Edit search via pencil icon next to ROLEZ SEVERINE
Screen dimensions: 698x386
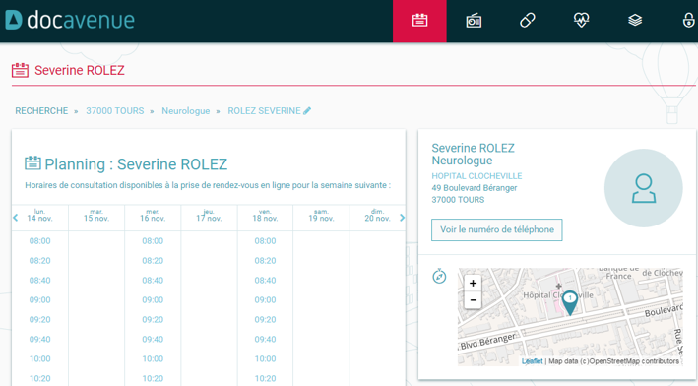pos(307,111)
